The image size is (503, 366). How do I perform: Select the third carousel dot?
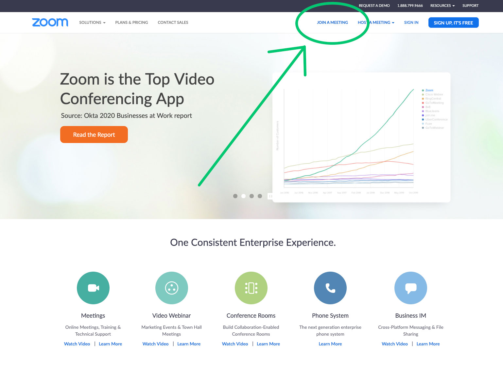pos(251,196)
